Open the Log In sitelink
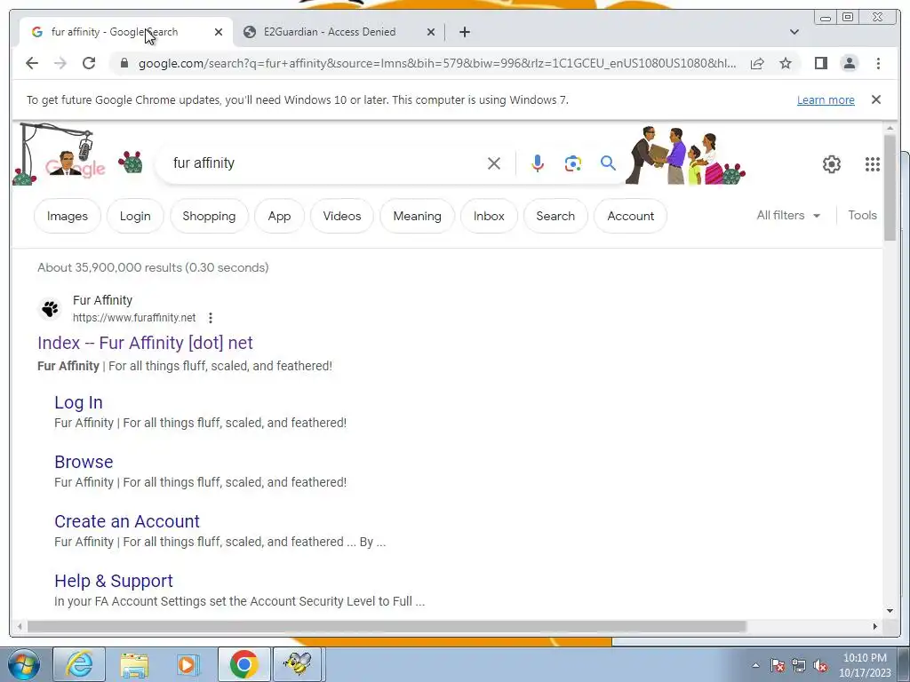This screenshot has width=910, height=682. coord(78,402)
